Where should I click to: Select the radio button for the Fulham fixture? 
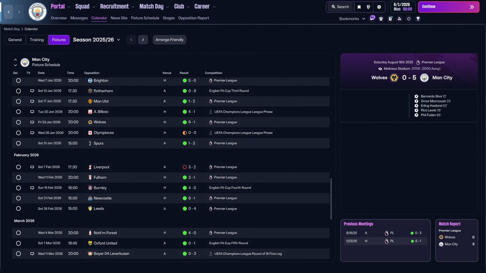tap(18, 177)
